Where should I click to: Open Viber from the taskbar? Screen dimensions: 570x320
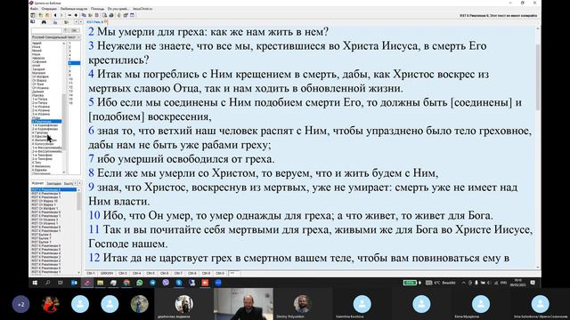tap(166, 283)
